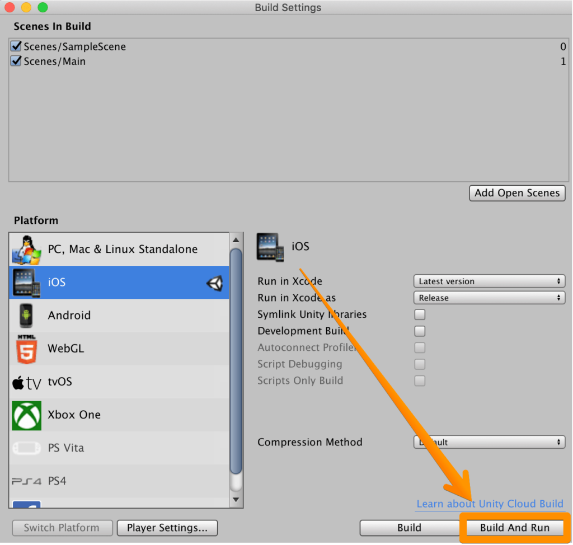
Task: Select the Android platform icon
Action: (x=25, y=315)
